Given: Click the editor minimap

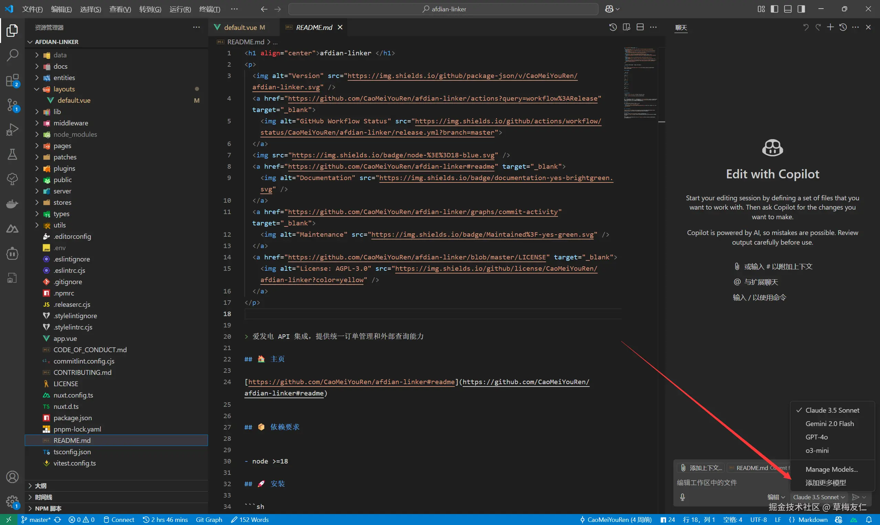Looking at the screenshot, I should (640, 83).
